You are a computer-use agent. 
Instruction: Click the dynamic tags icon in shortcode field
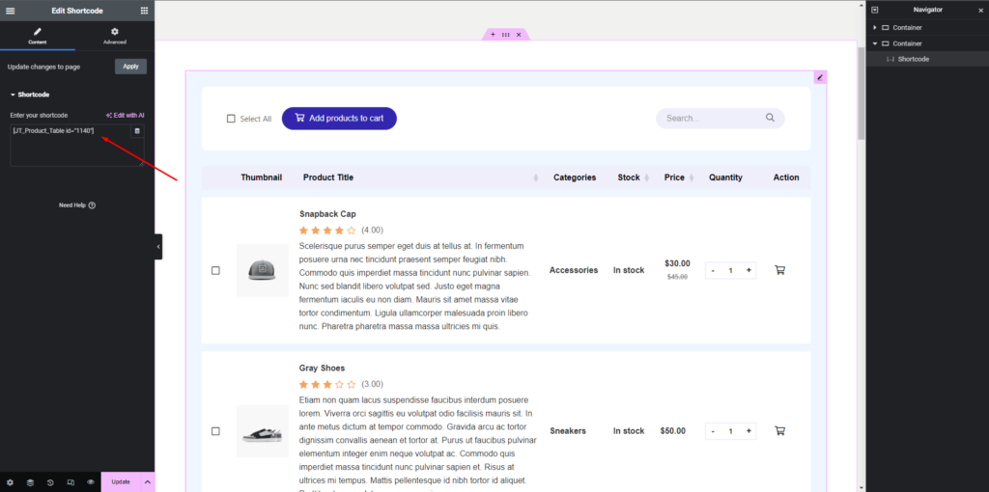tap(137, 130)
